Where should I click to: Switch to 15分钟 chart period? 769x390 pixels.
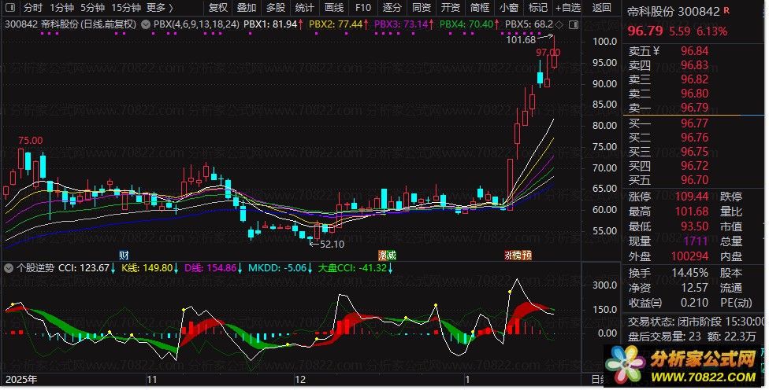(x=126, y=7)
